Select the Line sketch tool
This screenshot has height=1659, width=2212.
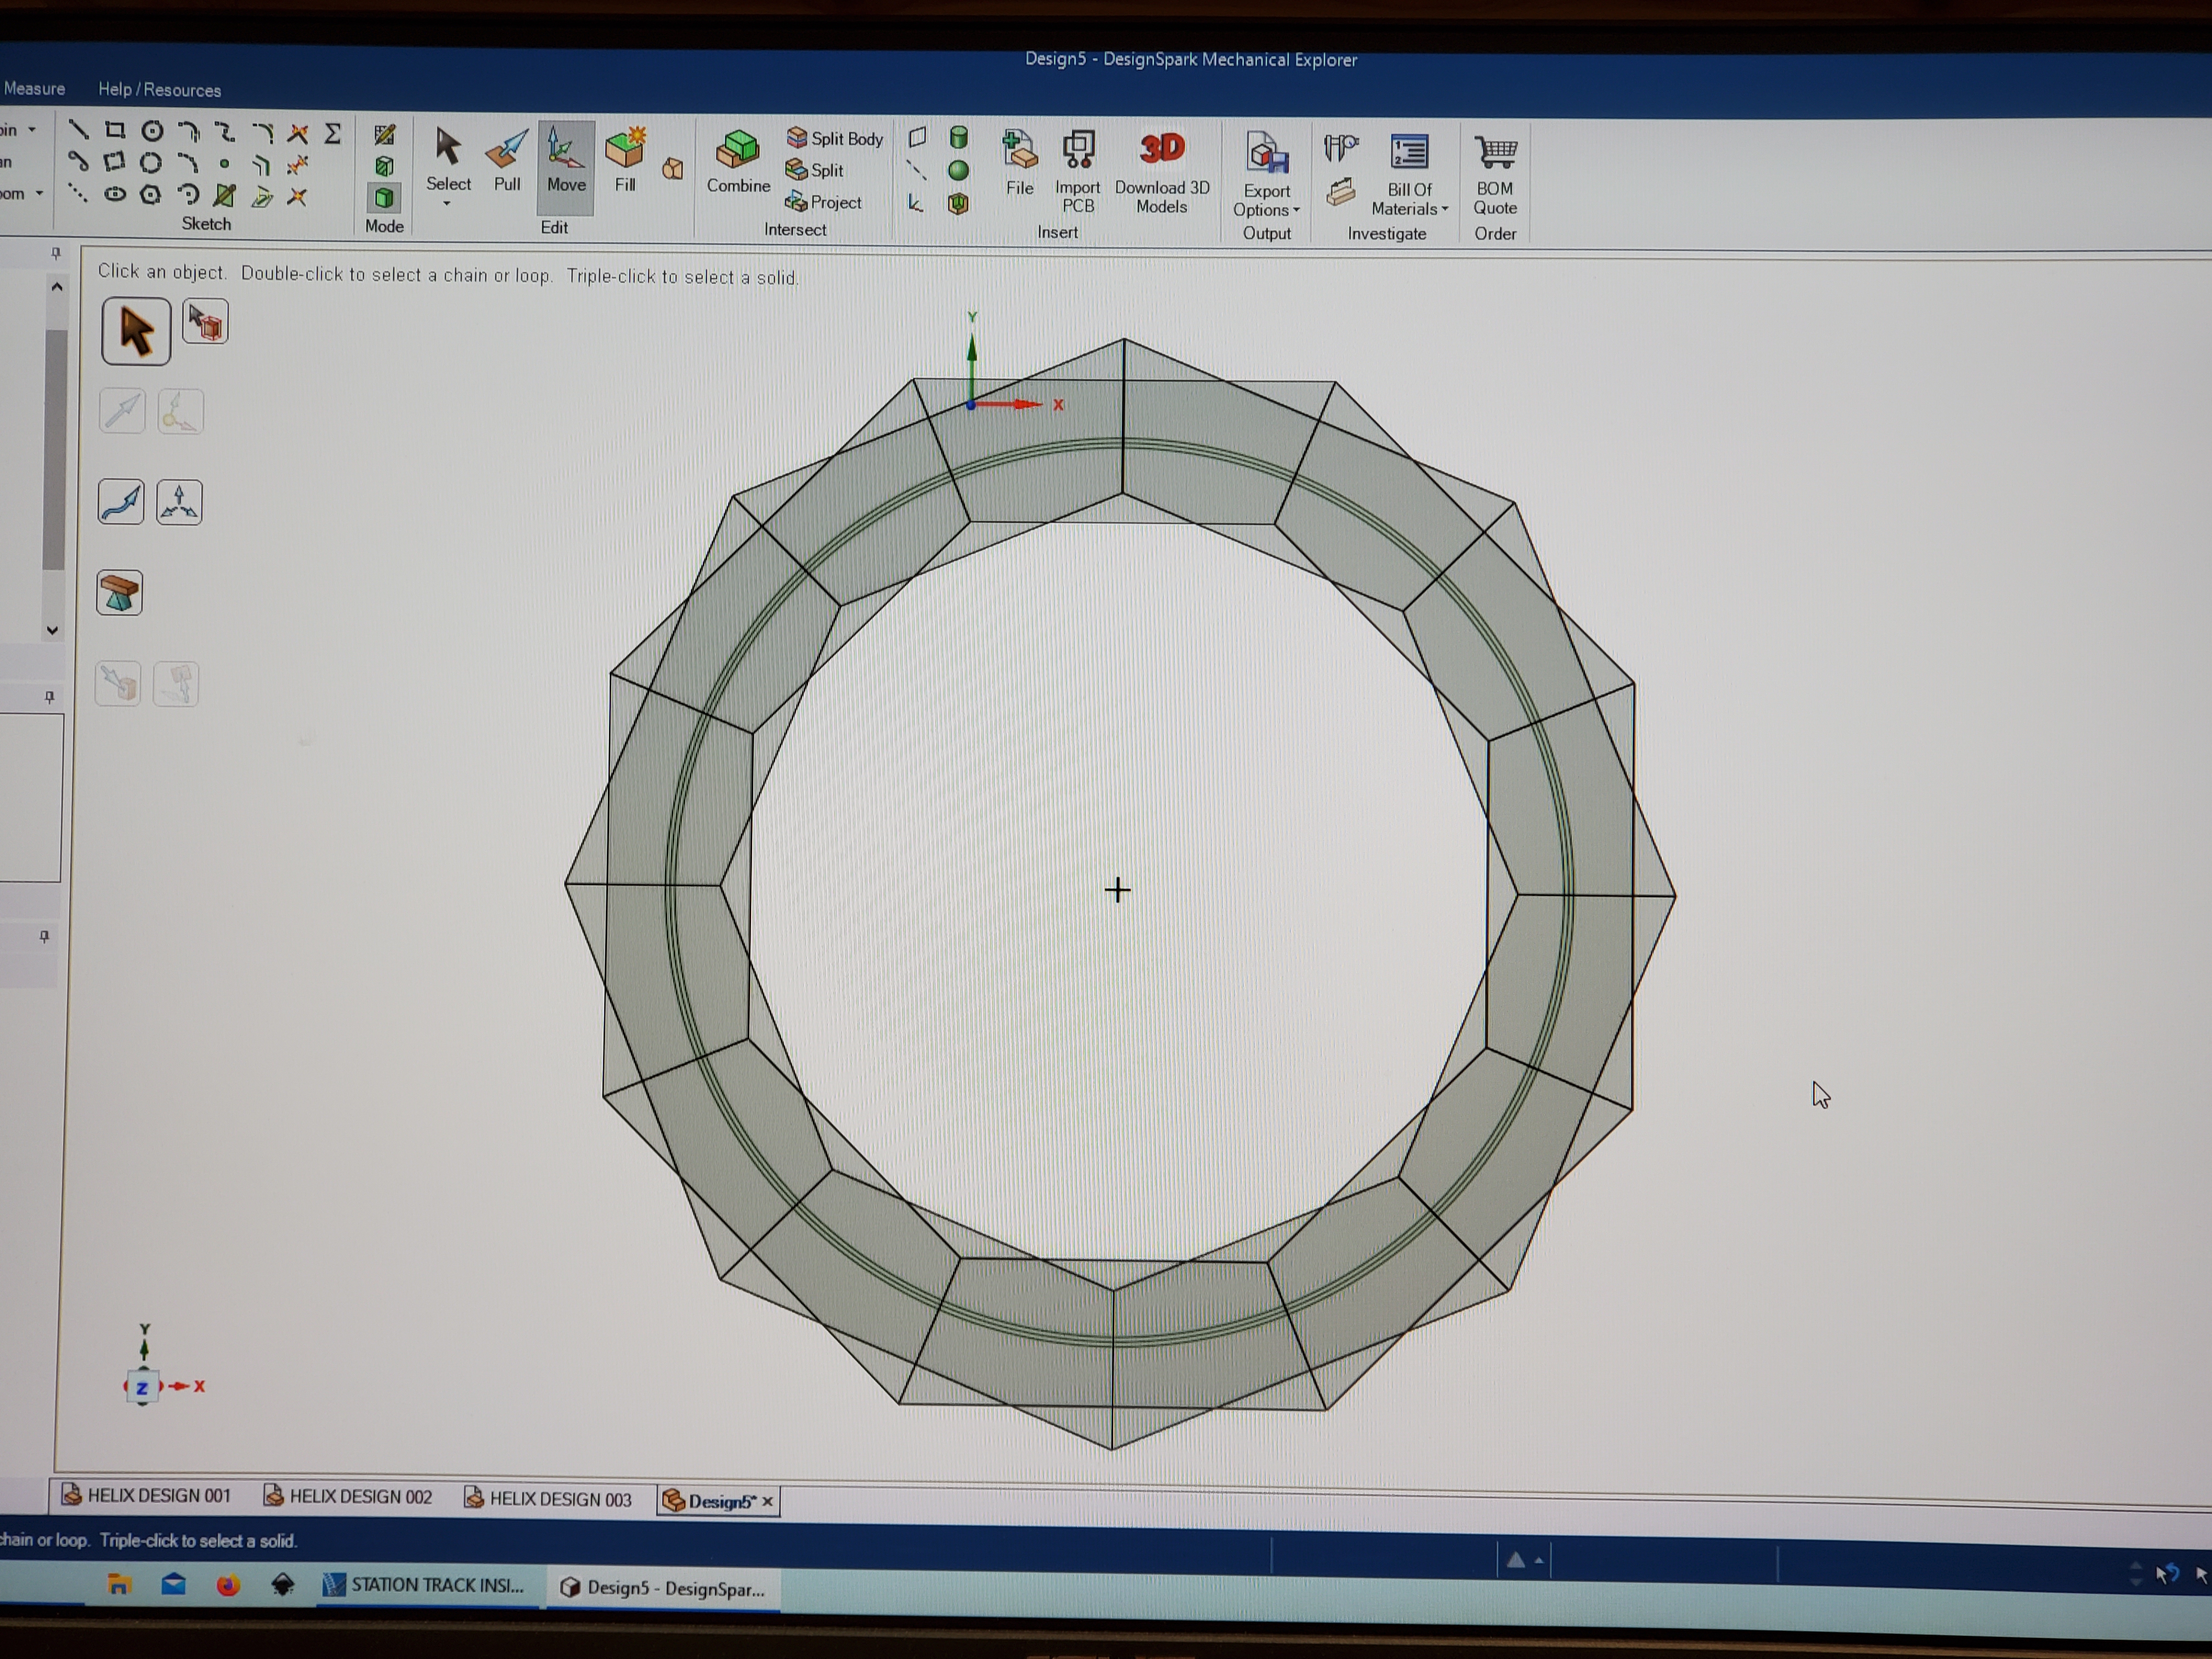(x=78, y=130)
